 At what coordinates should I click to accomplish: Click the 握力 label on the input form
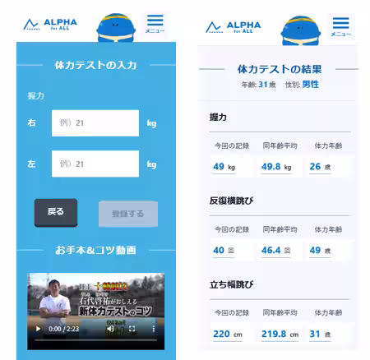pyautogui.click(x=35, y=95)
